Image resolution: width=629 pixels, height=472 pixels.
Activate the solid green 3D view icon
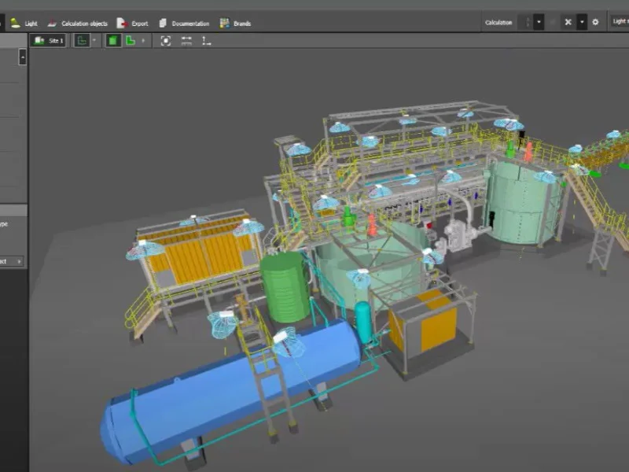pyautogui.click(x=113, y=41)
